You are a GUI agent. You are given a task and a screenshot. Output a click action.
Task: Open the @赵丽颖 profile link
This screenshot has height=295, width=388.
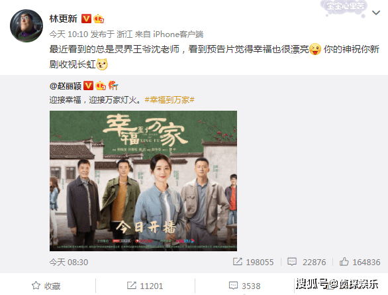[x=66, y=86]
